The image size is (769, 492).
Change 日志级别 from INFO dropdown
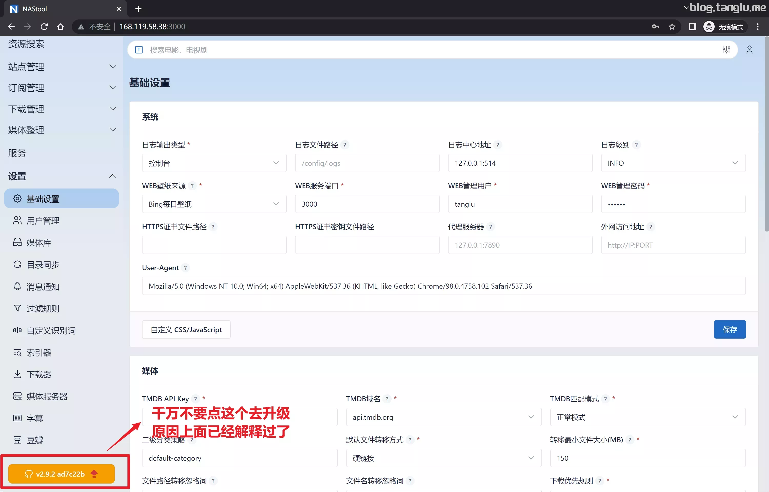tap(672, 163)
